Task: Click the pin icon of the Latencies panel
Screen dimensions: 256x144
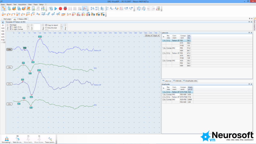Action: [x=249, y=33]
